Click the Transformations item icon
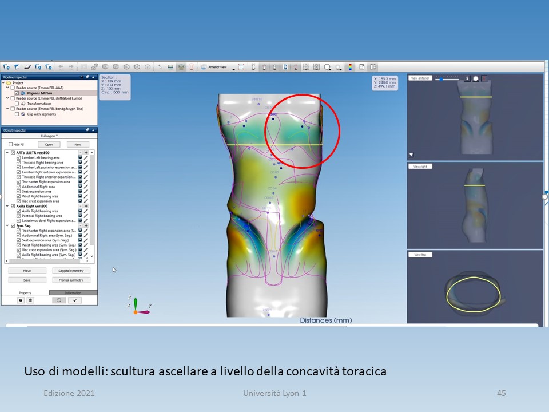This screenshot has width=549, height=412. tap(23, 104)
